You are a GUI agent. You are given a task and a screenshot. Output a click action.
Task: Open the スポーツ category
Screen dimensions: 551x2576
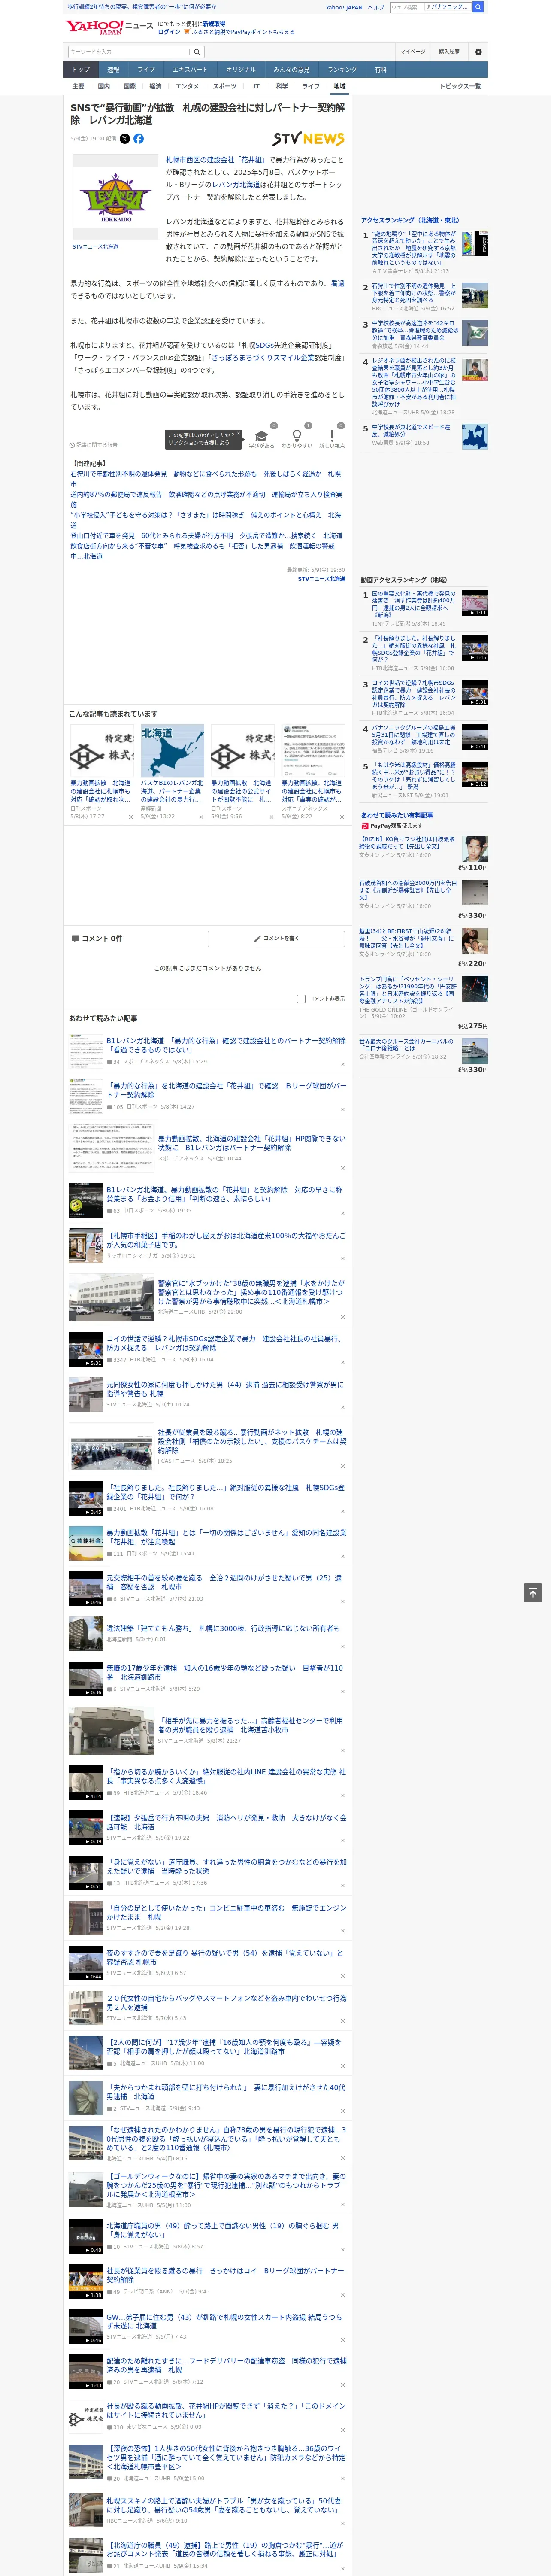pos(225,86)
